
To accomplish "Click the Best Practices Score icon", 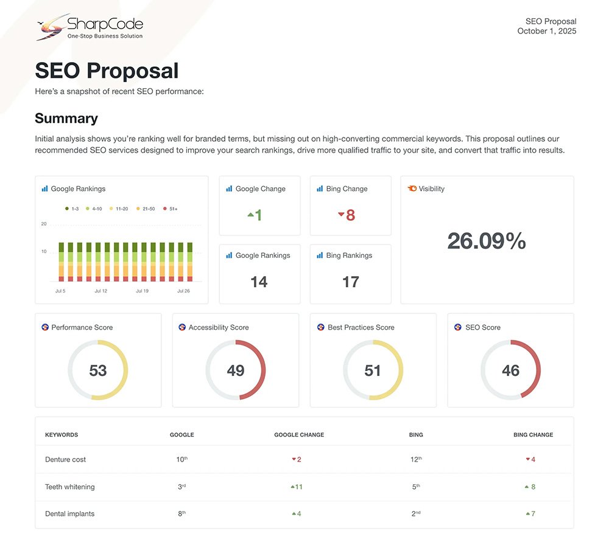I will [x=321, y=327].
